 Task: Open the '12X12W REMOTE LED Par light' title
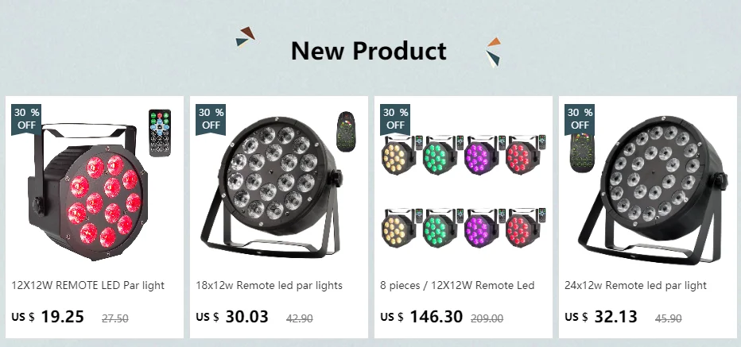click(x=88, y=285)
